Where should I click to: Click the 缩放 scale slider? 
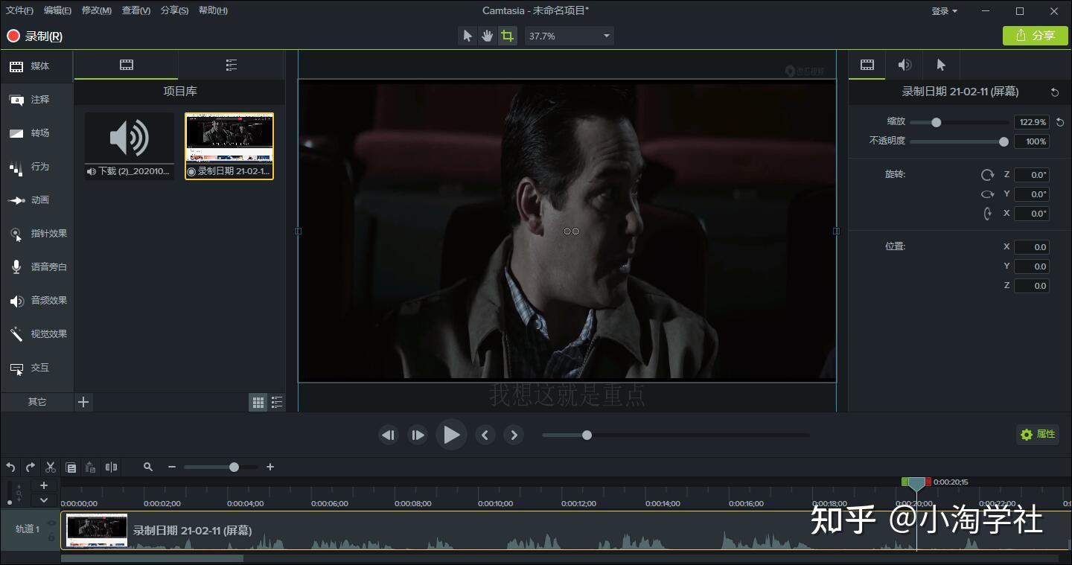pyautogui.click(x=959, y=122)
